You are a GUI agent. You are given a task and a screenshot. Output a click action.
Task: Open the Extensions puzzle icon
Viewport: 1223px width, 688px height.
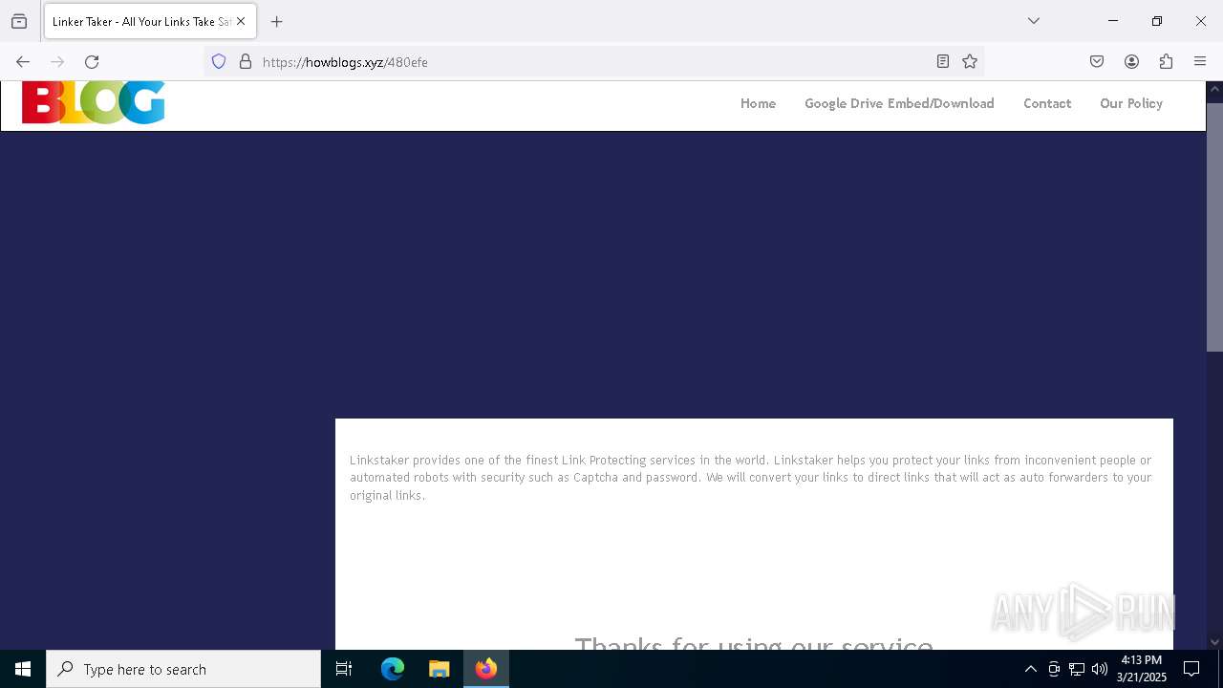pos(1166,62)
